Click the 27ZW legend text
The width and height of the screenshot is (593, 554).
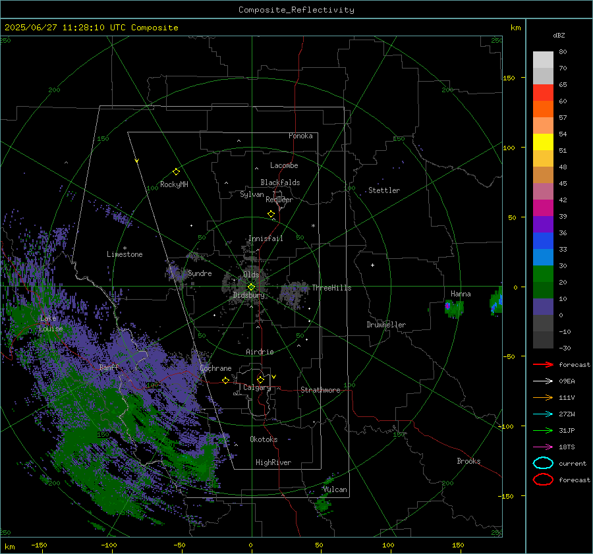click(x=567, y=414)
